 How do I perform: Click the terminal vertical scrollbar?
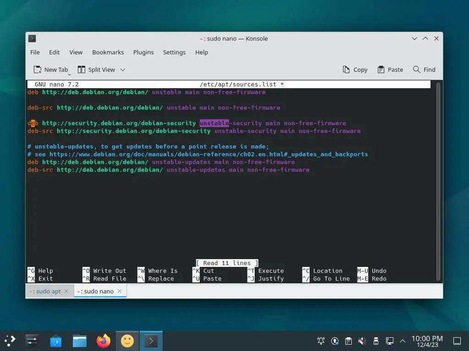tap(438, 181)
